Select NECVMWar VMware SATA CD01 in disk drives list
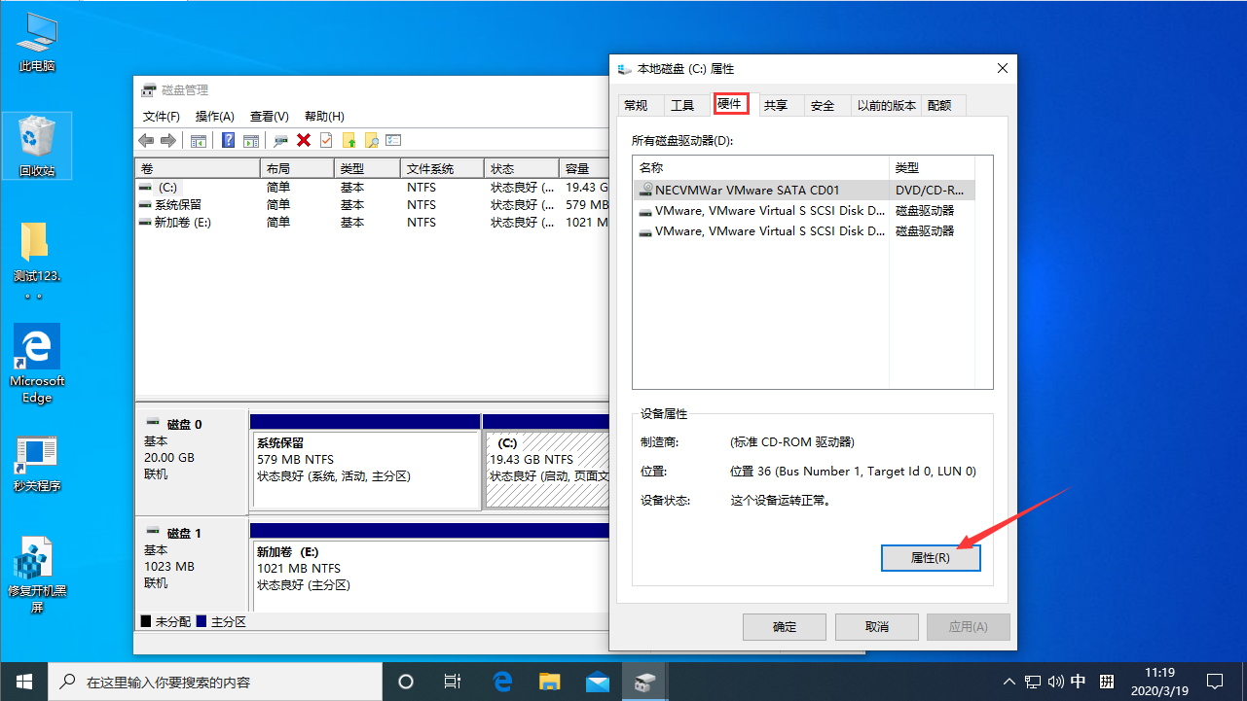The image size is (1247, 701). [x=759, y=189]
